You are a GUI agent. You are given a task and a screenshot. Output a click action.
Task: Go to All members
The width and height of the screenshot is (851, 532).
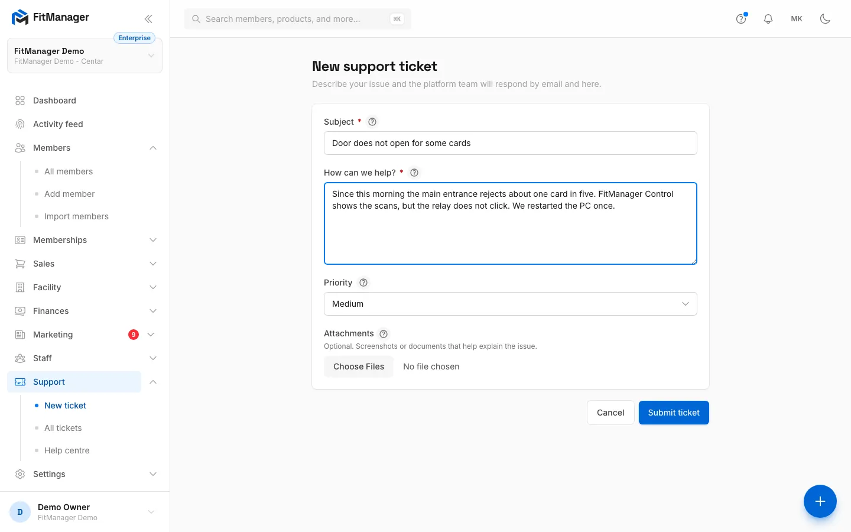(x=69, y=171)
